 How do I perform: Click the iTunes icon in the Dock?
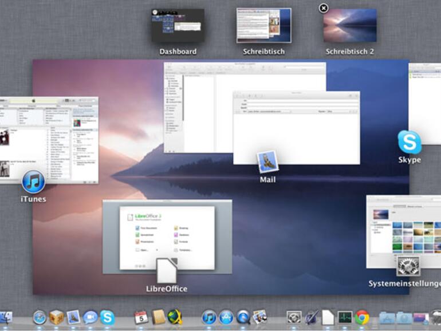click(209, 318)
